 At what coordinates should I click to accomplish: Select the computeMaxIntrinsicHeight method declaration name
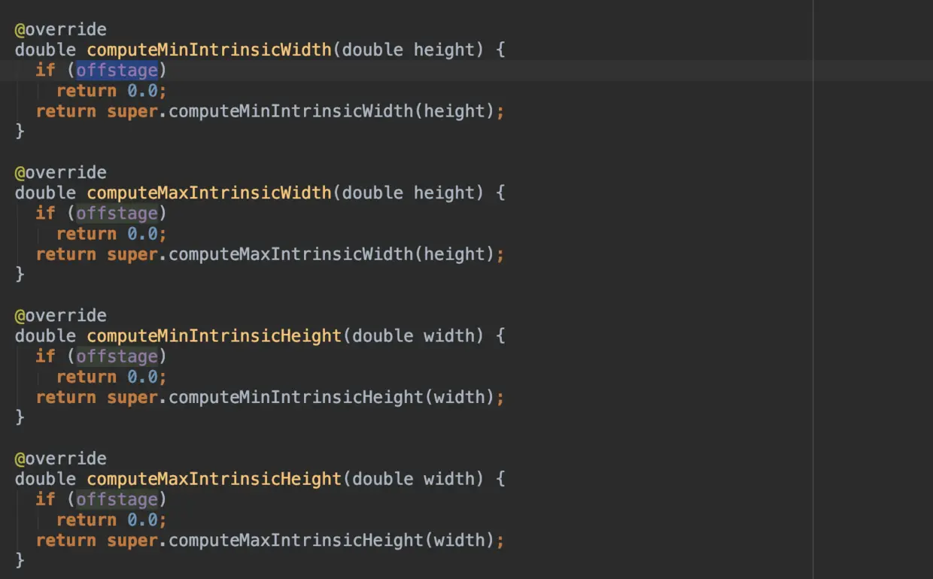pyautogui.click(x=214, y=479)
